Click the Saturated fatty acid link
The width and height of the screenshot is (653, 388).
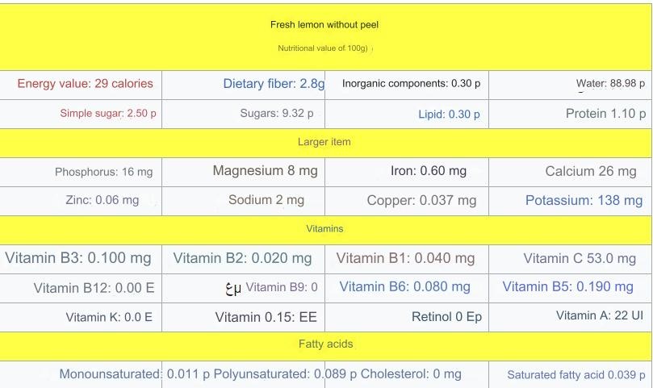[x=576, y=375]
